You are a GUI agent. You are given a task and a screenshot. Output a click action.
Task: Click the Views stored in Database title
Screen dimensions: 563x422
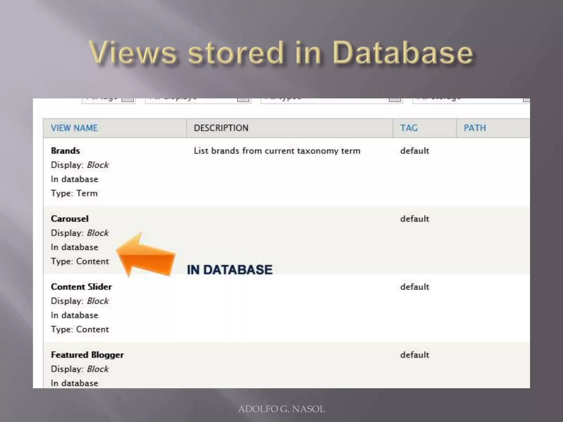pos(281,53)
